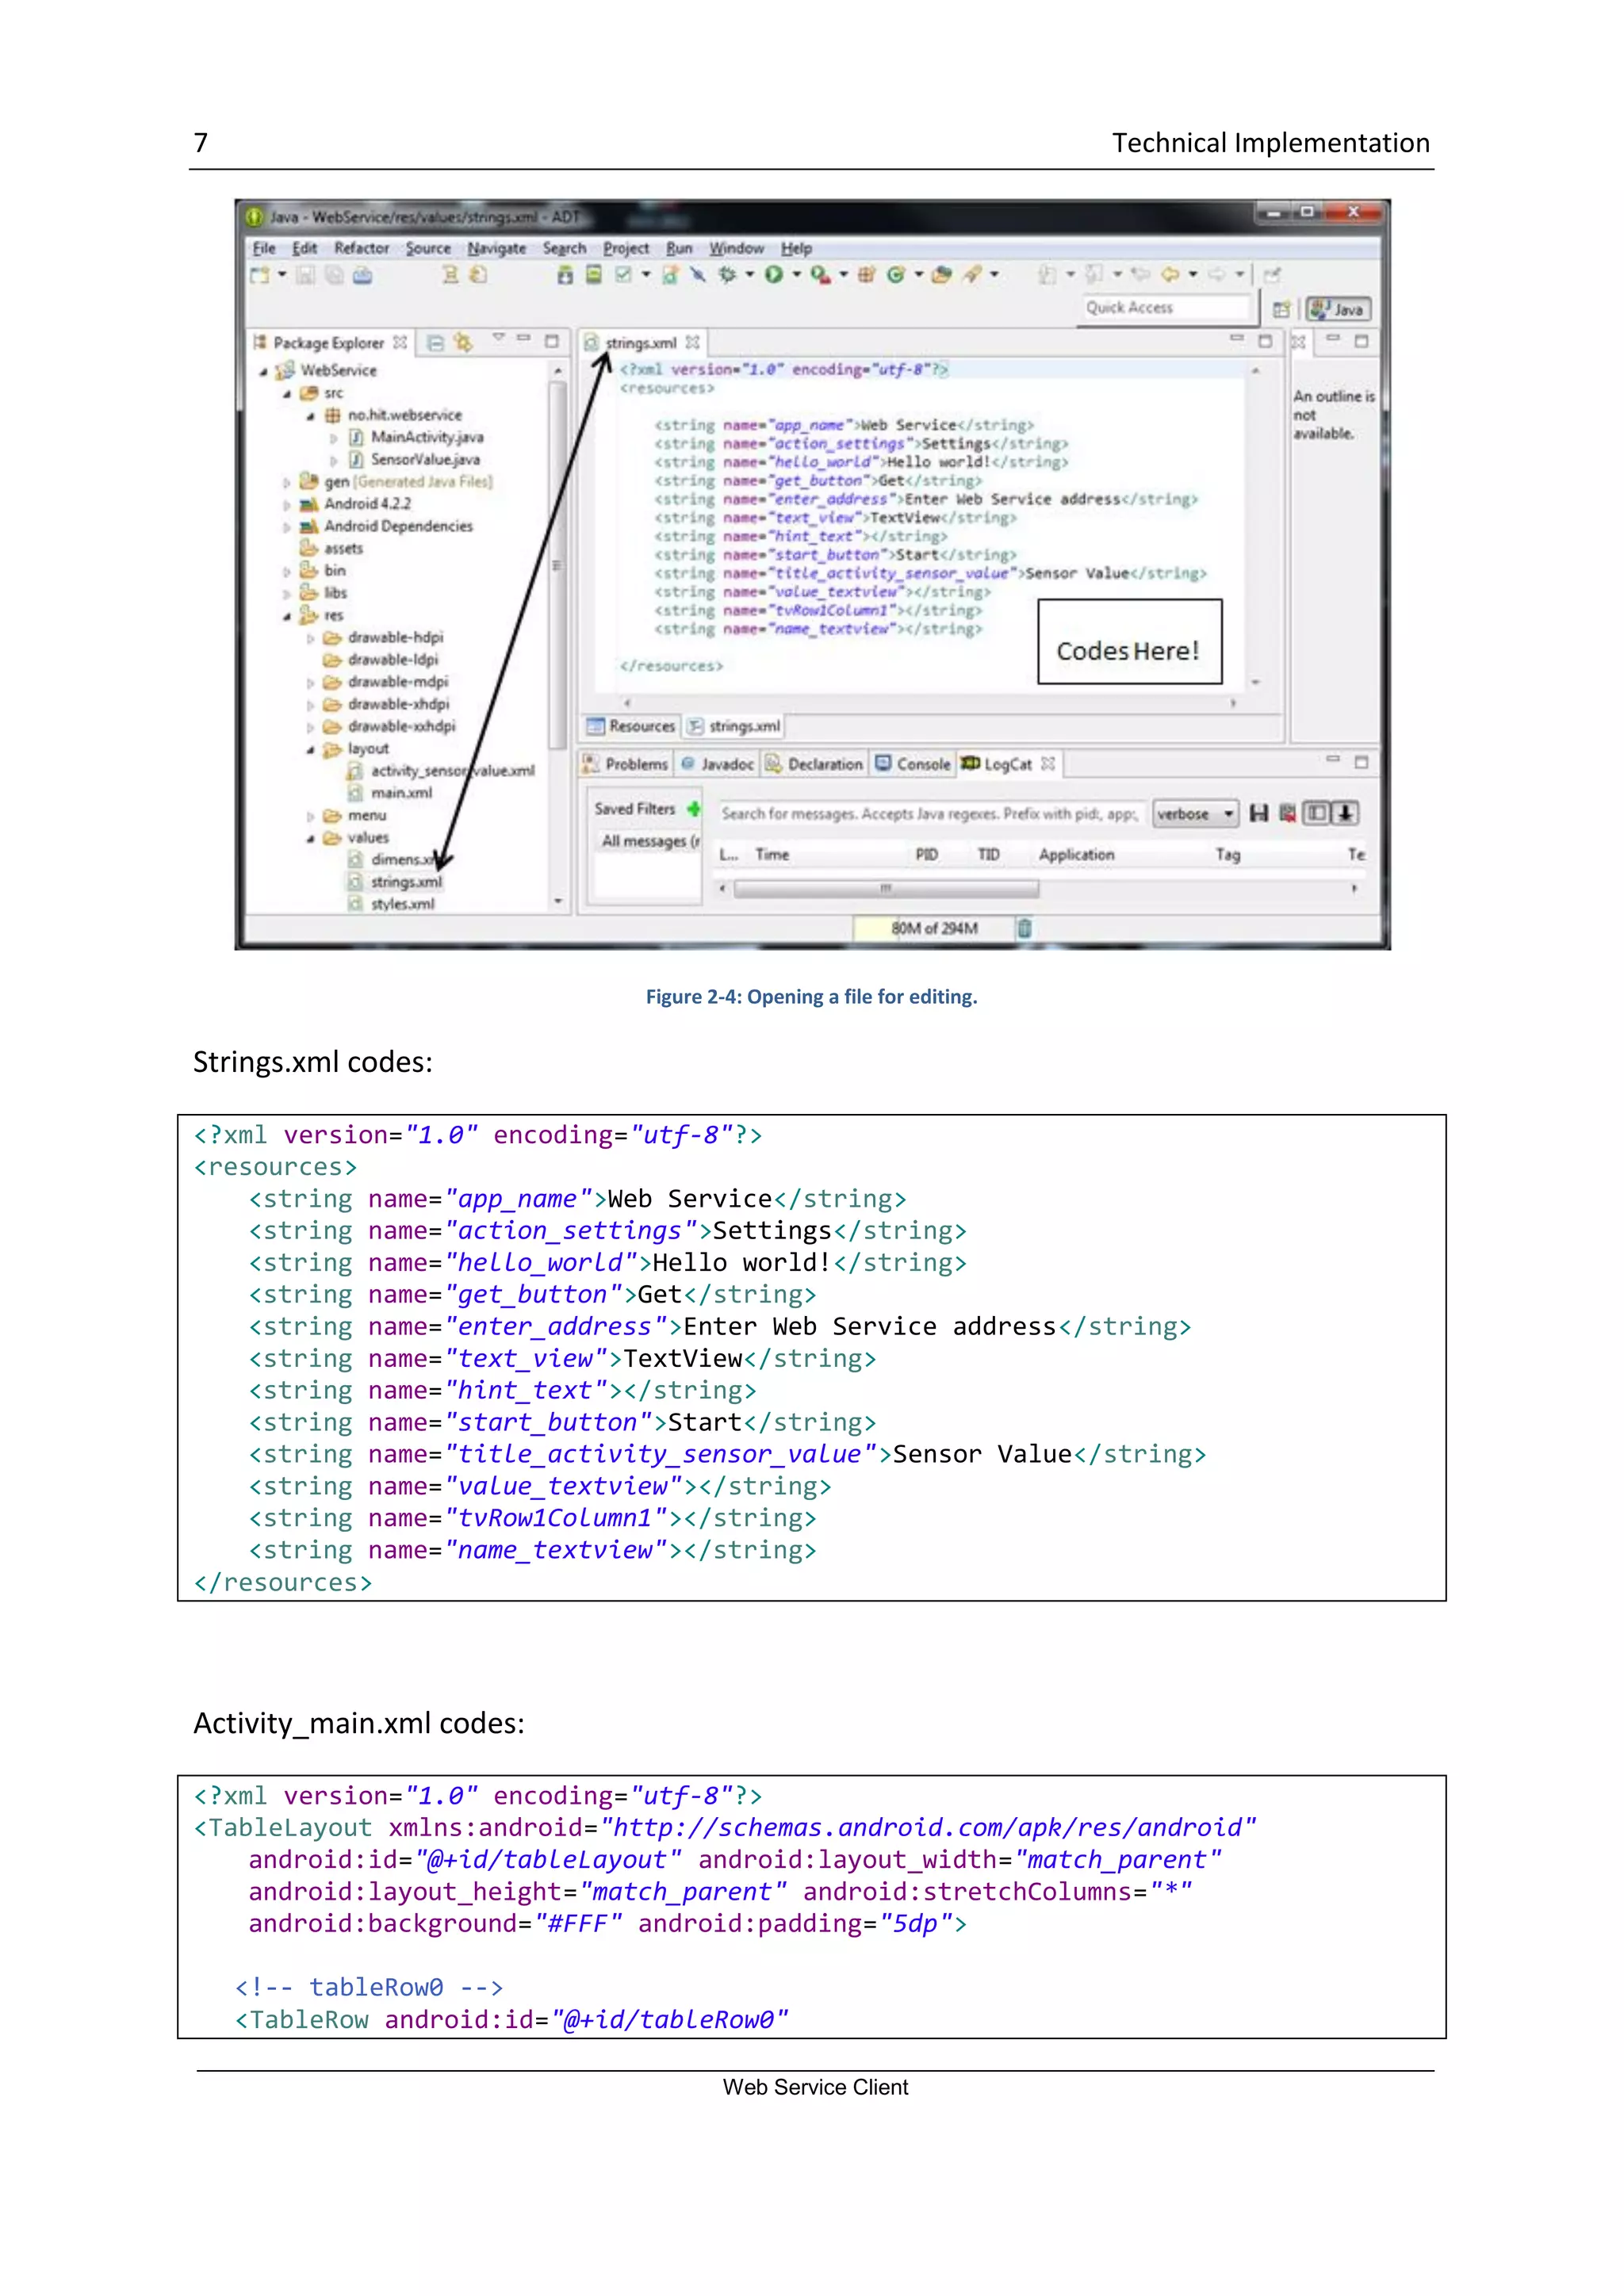This screenshot has width=1624, height=2296.
Task: Click the Print toolbar icon
Action: point(362,275)
